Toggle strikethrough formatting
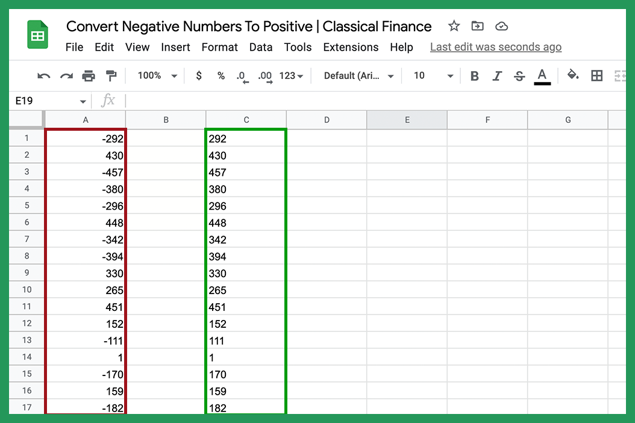This screenshot has height=423, width=635. point(519,75)
